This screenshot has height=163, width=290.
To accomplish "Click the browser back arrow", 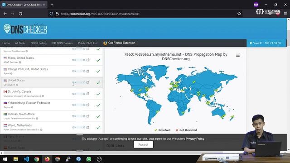I will (x=5, y=14).
